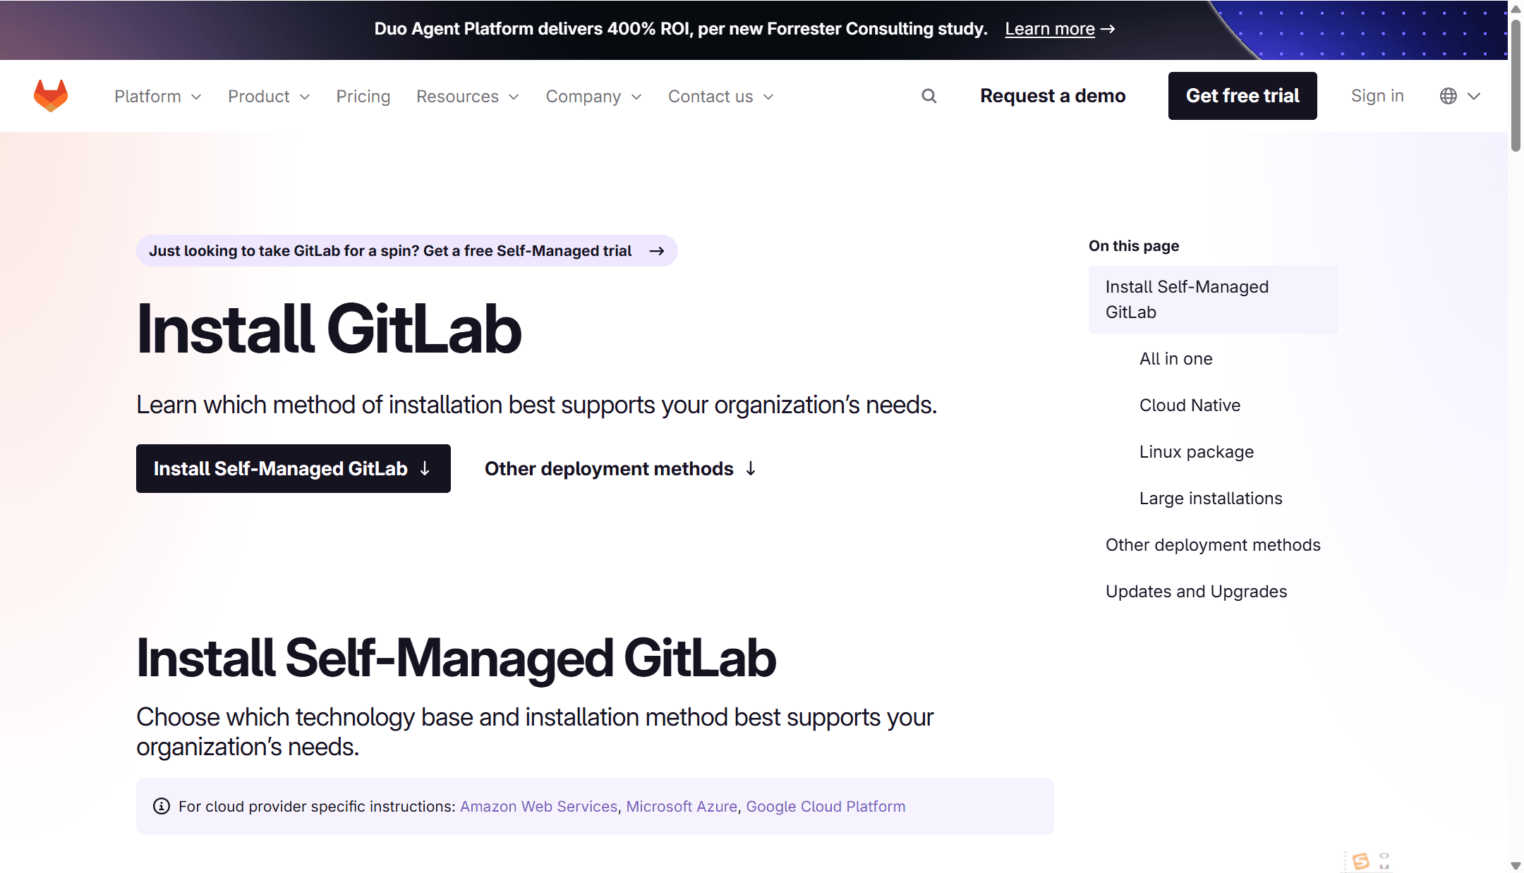Image resolution: width=1524 pixels, height=873 pixels.
Task: Start with Get free trial button
Action: (1242, 96)
